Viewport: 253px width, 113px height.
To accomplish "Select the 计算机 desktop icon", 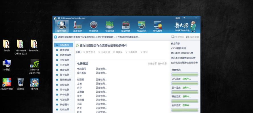I will tap(7, 65).
